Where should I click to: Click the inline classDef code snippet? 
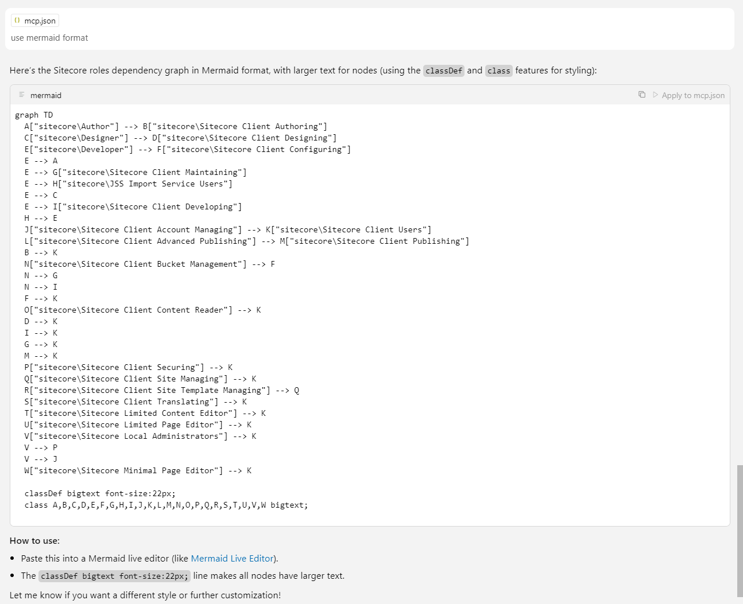443,71
